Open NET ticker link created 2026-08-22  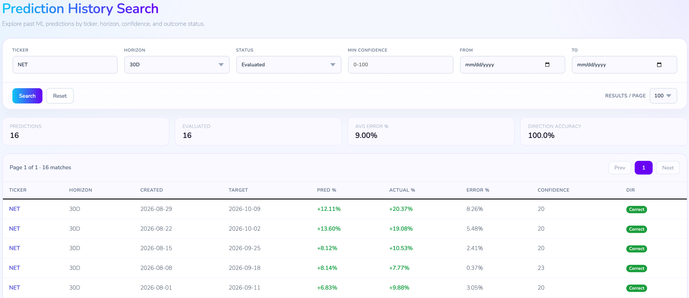tap(14, 229)
